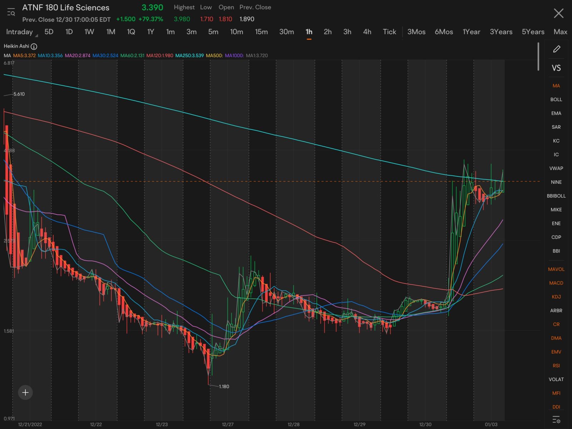Enable the CDP indicator
The image size is (572, 429).
[x=556, y=237]
